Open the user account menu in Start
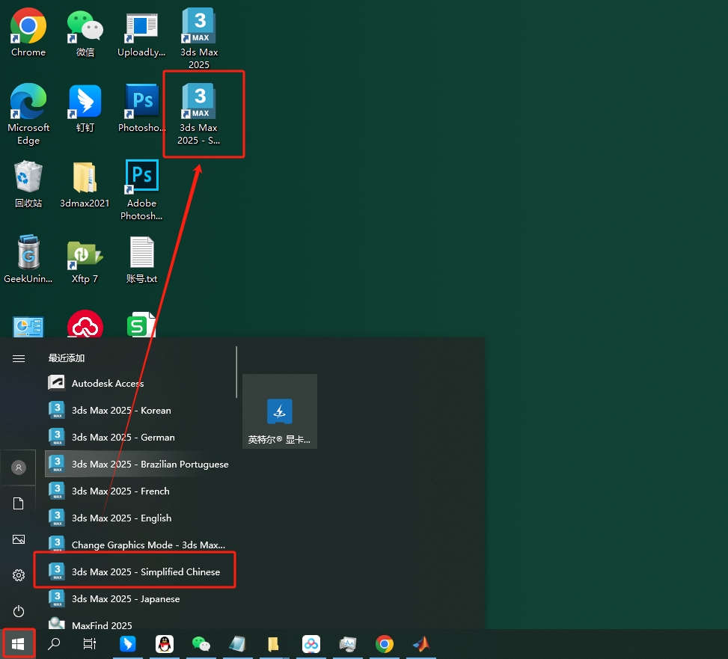This screenshot has width=728, height=659. point(19,468)
